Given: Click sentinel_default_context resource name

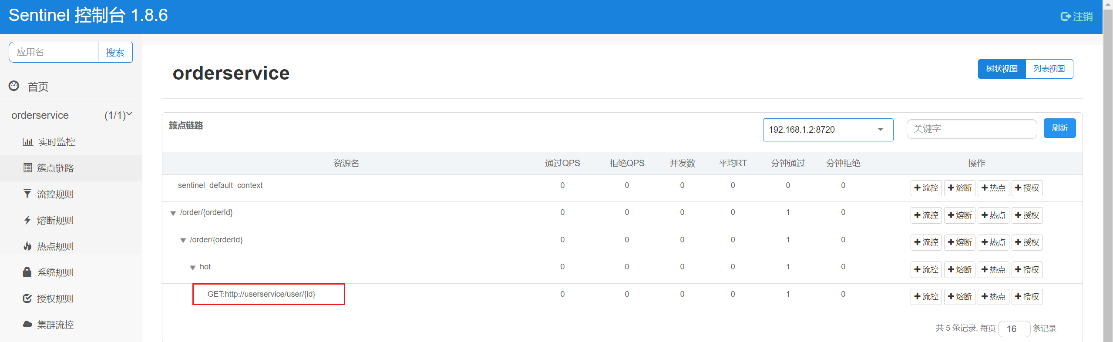Looking at the screenshot, I should coord(220,185).
